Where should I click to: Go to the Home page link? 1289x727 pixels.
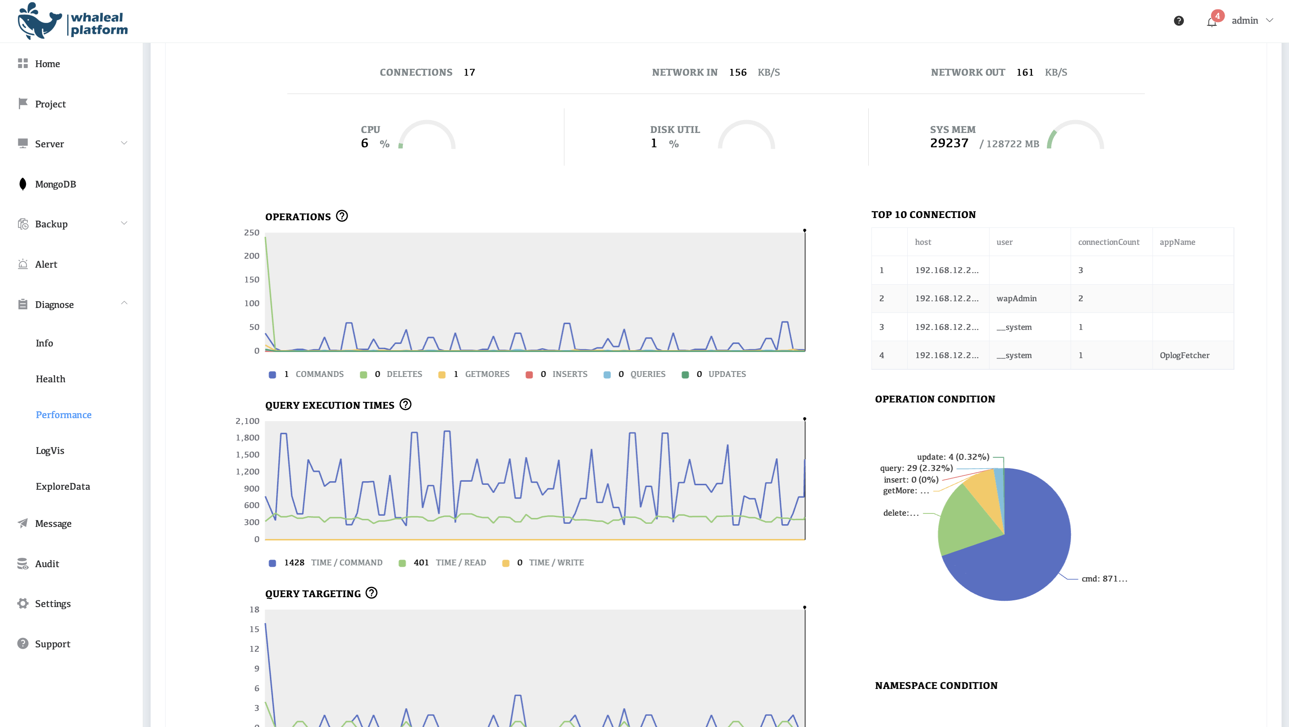tap(47, 64)
